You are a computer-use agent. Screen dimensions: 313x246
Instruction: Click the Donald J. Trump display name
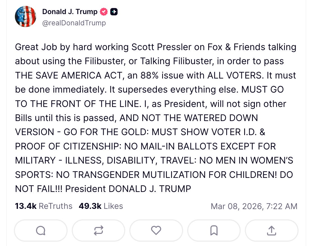(x=70, y=12)
